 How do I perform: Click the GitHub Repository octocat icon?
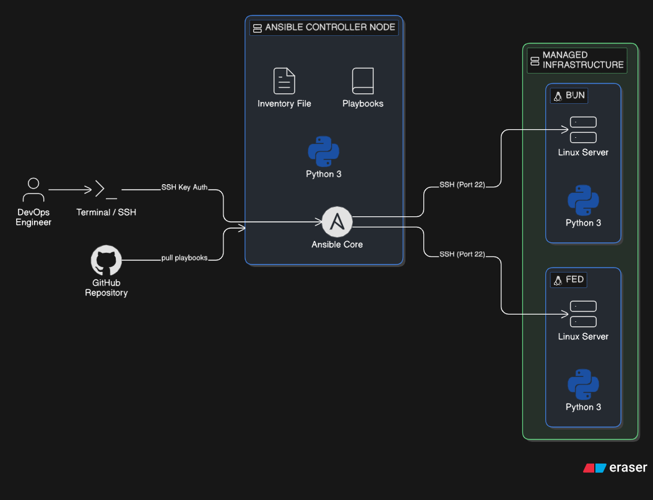[x=106, y=260]
